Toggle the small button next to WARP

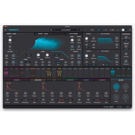pos(45,59)
